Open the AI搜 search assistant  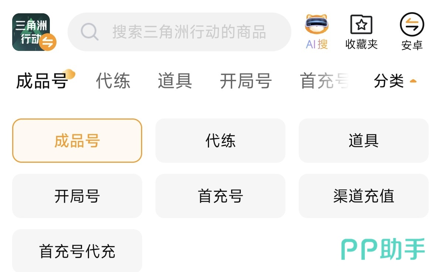pos(316,31)
